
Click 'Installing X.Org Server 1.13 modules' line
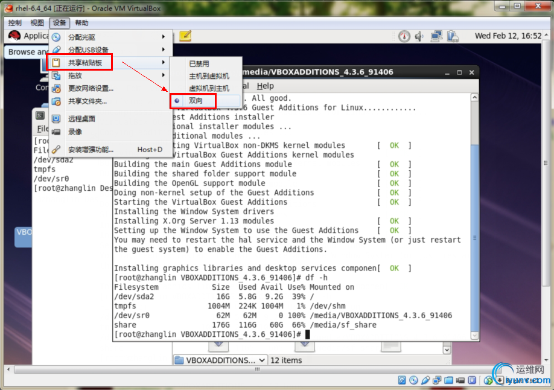194,220
